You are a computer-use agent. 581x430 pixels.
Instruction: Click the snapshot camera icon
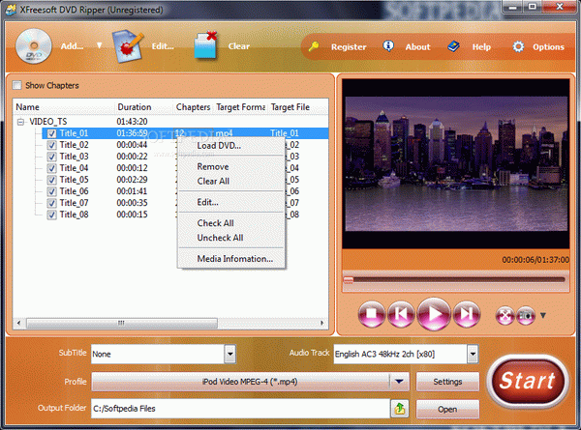point(526,316)
